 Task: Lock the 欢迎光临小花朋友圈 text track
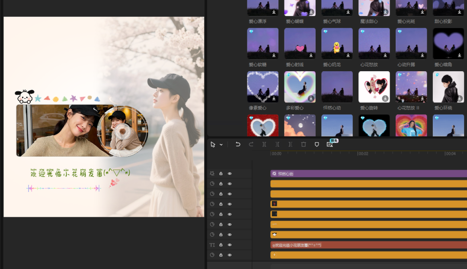tap(221, 245)
